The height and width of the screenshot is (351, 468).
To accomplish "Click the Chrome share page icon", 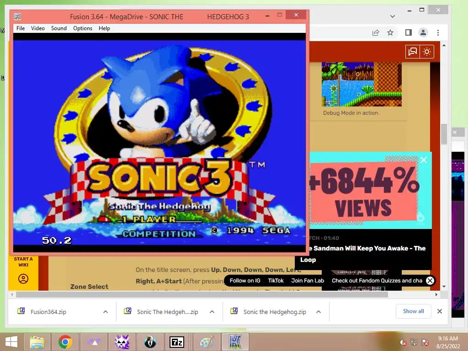I will [x=376, y=33].
